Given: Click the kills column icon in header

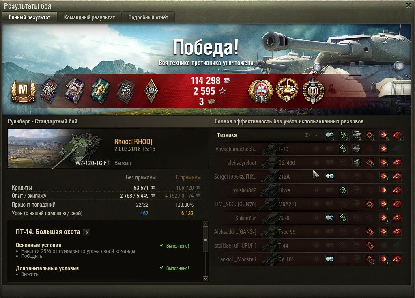Looking at the screenshot, I should click(397, 135).
